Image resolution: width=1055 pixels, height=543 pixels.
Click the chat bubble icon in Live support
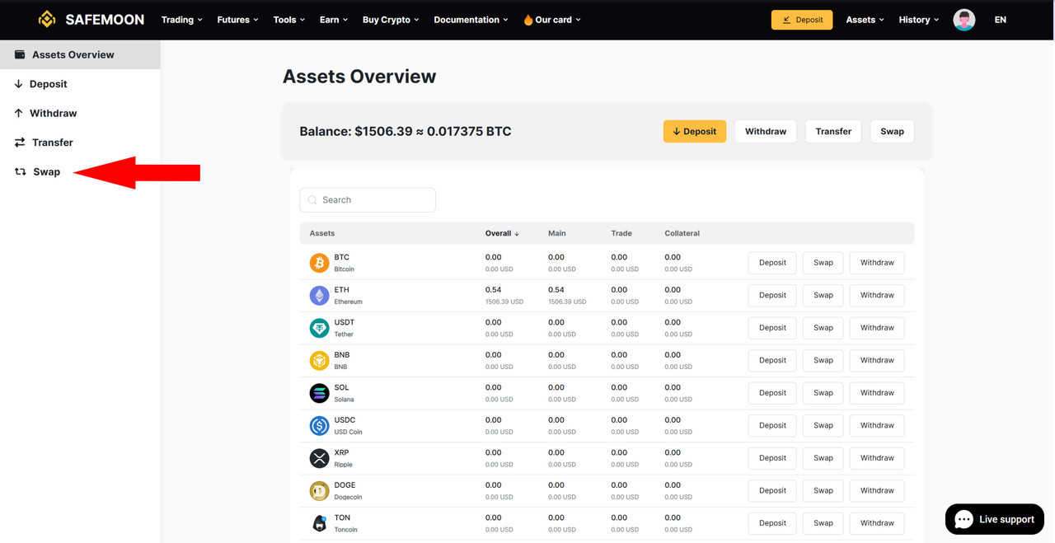pos(964,519)
